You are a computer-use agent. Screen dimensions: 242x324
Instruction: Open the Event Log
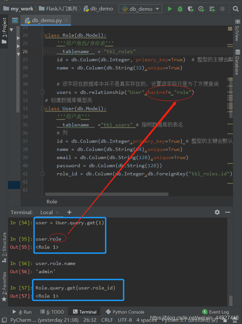pos(216,312)
